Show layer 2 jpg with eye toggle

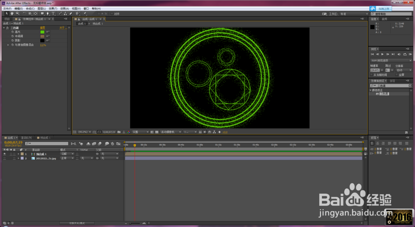[x=5, y=158]
